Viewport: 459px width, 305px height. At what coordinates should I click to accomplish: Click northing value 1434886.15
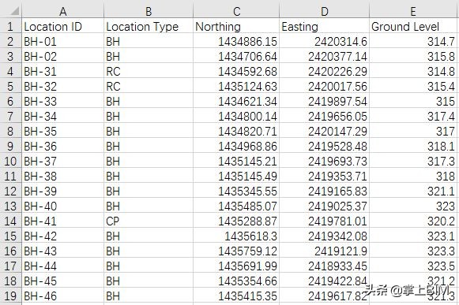pyautogui.click(x=236, y=41)
